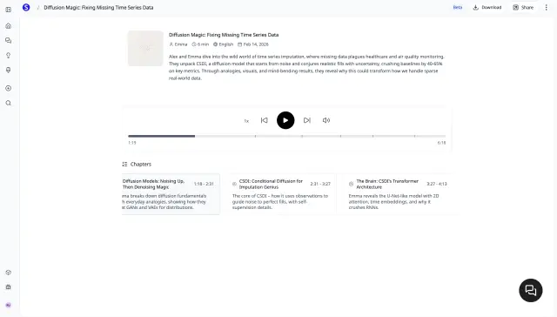The width and height of the screenshot is (557, 317).
Task: Click the total duration 6:18
Action: pyautogui.click(x=441, y=143)
